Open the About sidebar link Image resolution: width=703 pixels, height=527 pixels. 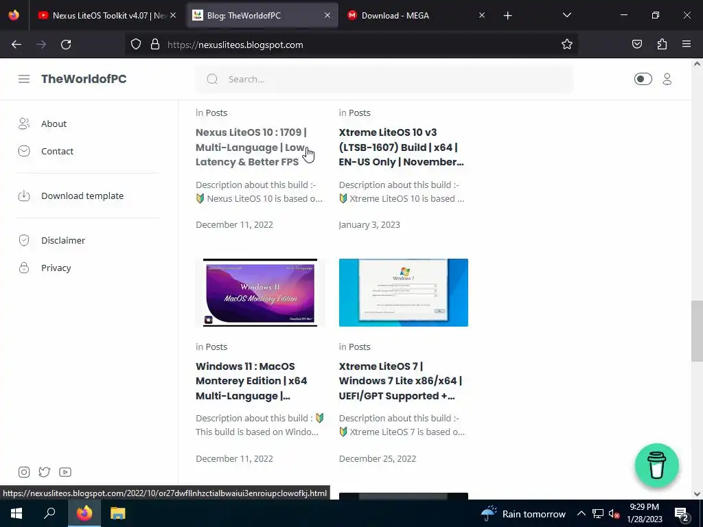(x=54, y=124)
